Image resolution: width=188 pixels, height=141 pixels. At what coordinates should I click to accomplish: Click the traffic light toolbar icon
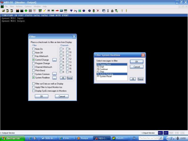pyautogui.click(x=94, y=11)
